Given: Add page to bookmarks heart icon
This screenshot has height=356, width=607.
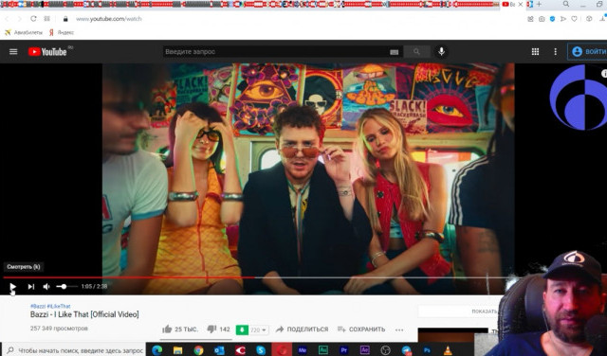Looking at the screenshot, I should [574, 19].
